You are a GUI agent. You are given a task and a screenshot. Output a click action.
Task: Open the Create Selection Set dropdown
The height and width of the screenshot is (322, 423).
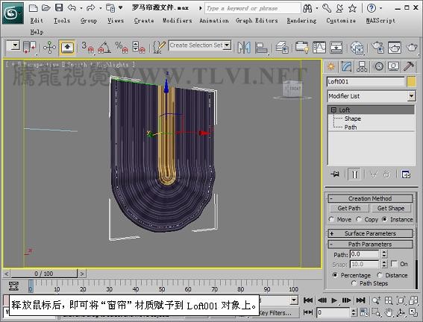point(200,45)
